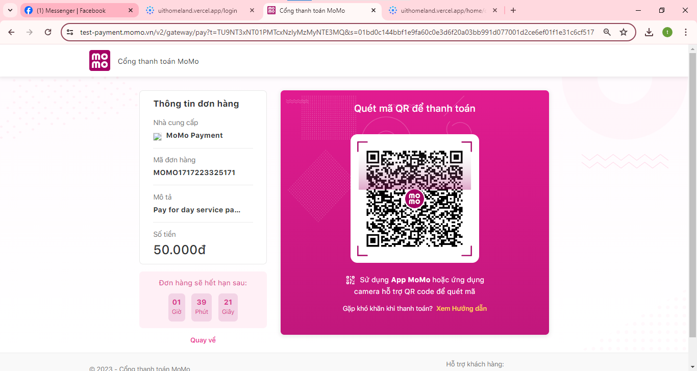Click MoMo Payment provider name

point(194,135)
